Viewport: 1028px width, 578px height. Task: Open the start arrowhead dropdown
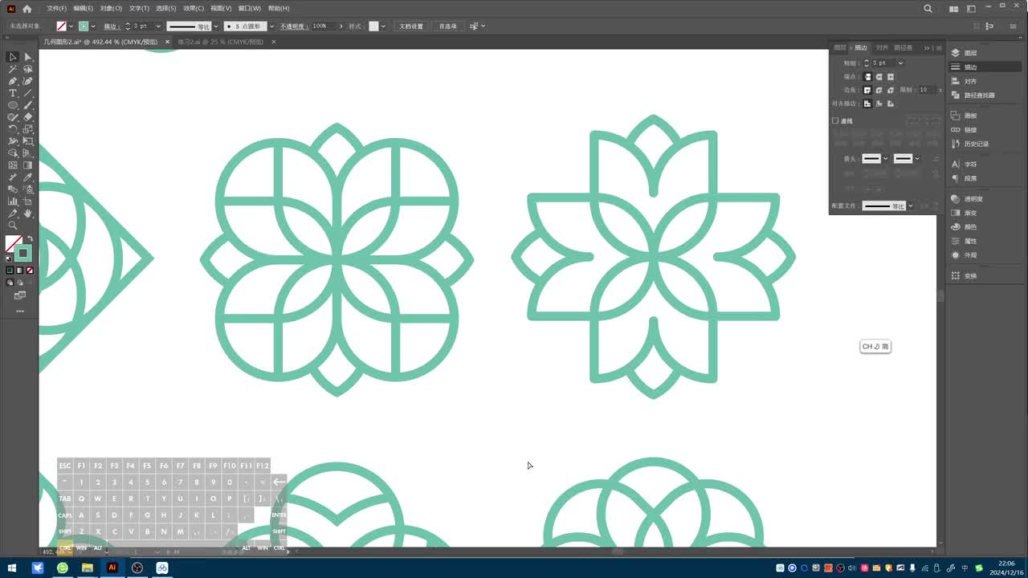(885, 159)
